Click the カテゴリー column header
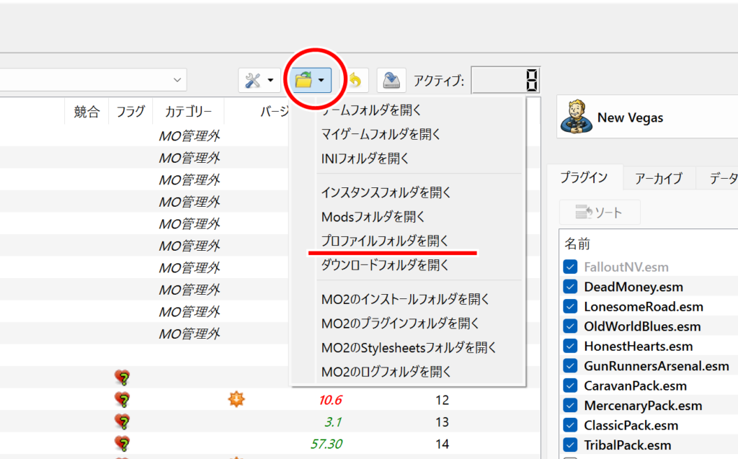Screen dimensions: 738x459 (x=188, y=112)
